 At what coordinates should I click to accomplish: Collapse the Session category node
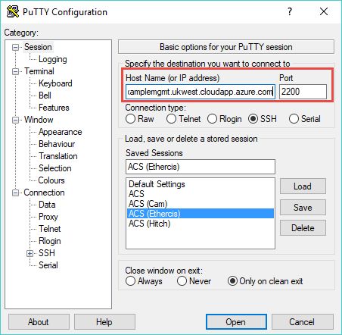(x=15, y=47)
